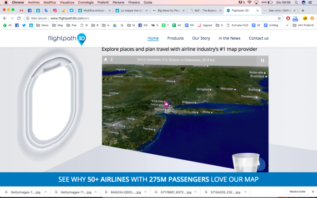Click the Mostra tutte downloads button
The height and width of the screenshot is (198, 317).
click(297, 191)
